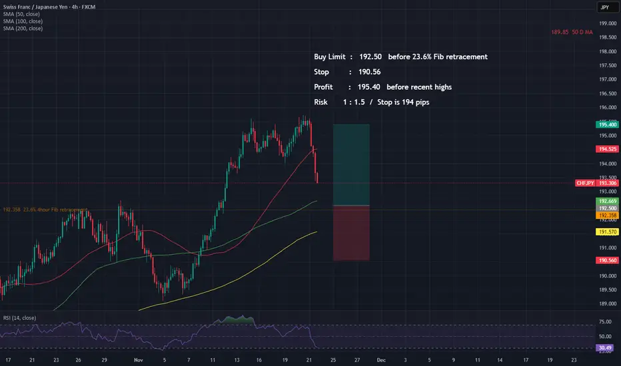The image size is (621, 366).
Task: Click the 194.000 price scale label
Action: click(608, 164)
